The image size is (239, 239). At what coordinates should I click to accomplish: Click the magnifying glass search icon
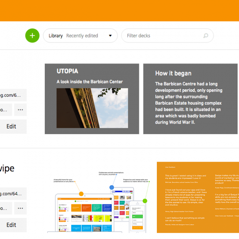tap(206, 36)
